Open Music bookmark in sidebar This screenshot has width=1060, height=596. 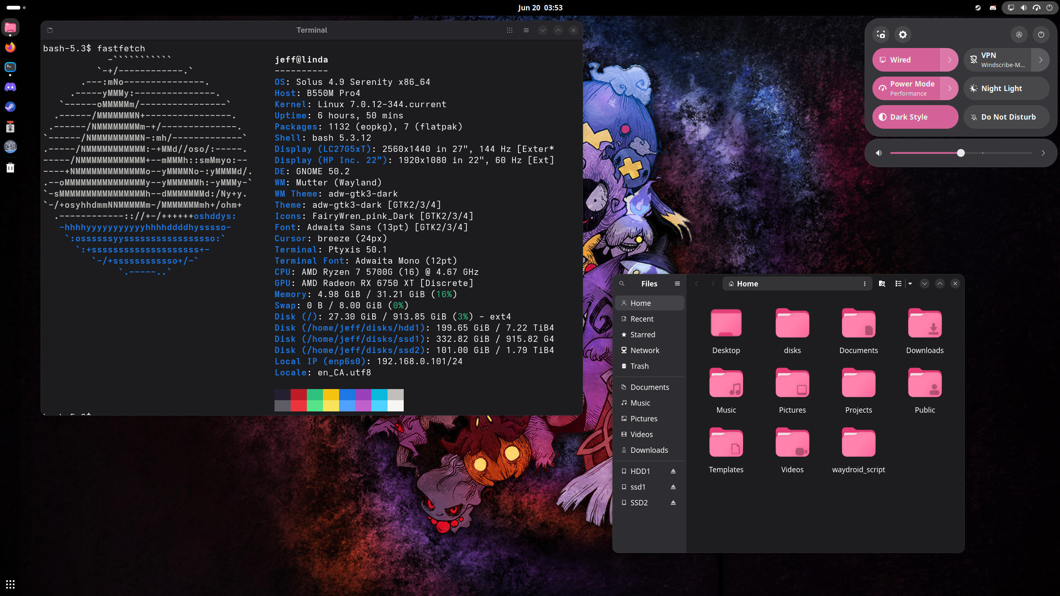[x=649, y=403]
